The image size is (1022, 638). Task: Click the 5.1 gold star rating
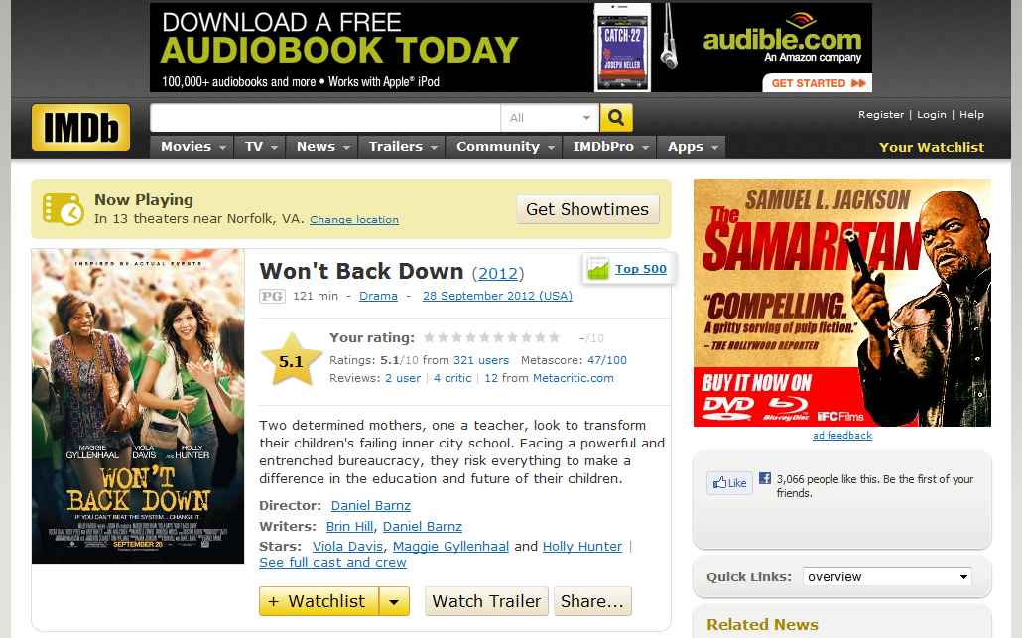point(292,360)
